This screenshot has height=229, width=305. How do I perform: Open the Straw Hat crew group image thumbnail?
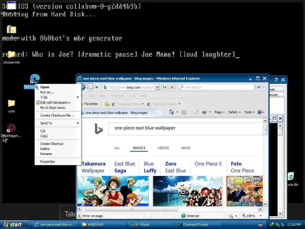(113, 191)
